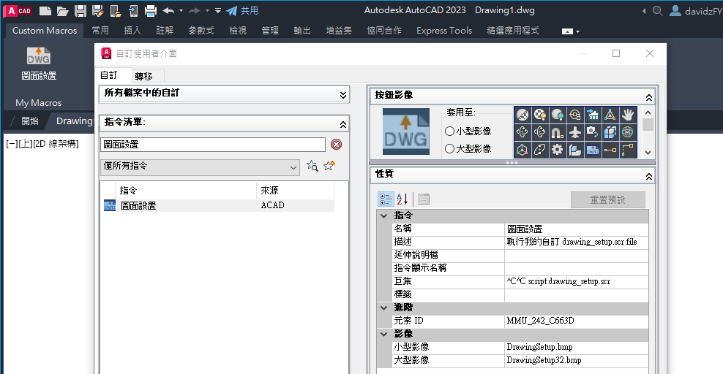Open the title bar search magnifier
The height and width of the screenshot is (374, 723).
tap(658, 11)
